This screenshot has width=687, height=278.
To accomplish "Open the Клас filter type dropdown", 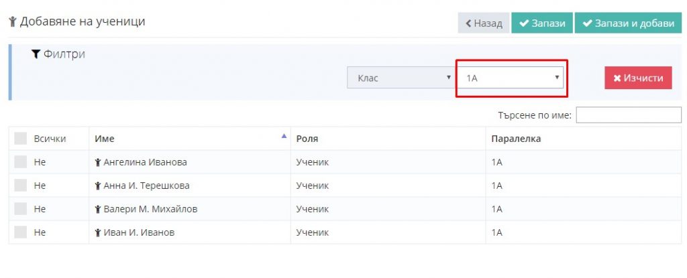I will point(401,78).
